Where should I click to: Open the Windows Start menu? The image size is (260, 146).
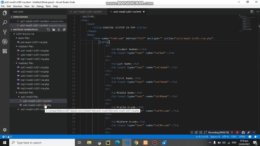click(4, 142)
